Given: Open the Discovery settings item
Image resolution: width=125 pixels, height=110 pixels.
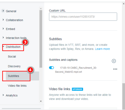Looking at the screenshot, I should 14,66.
